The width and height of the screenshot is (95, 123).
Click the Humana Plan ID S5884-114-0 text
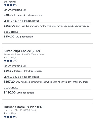(20, 110)
